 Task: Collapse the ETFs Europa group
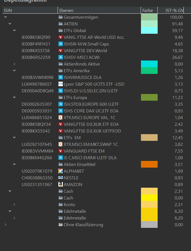[14, 97]
